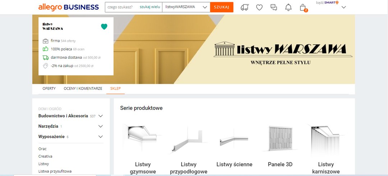
Task: Focus the czego szukasz search field
Action: [x=121, y=7]
